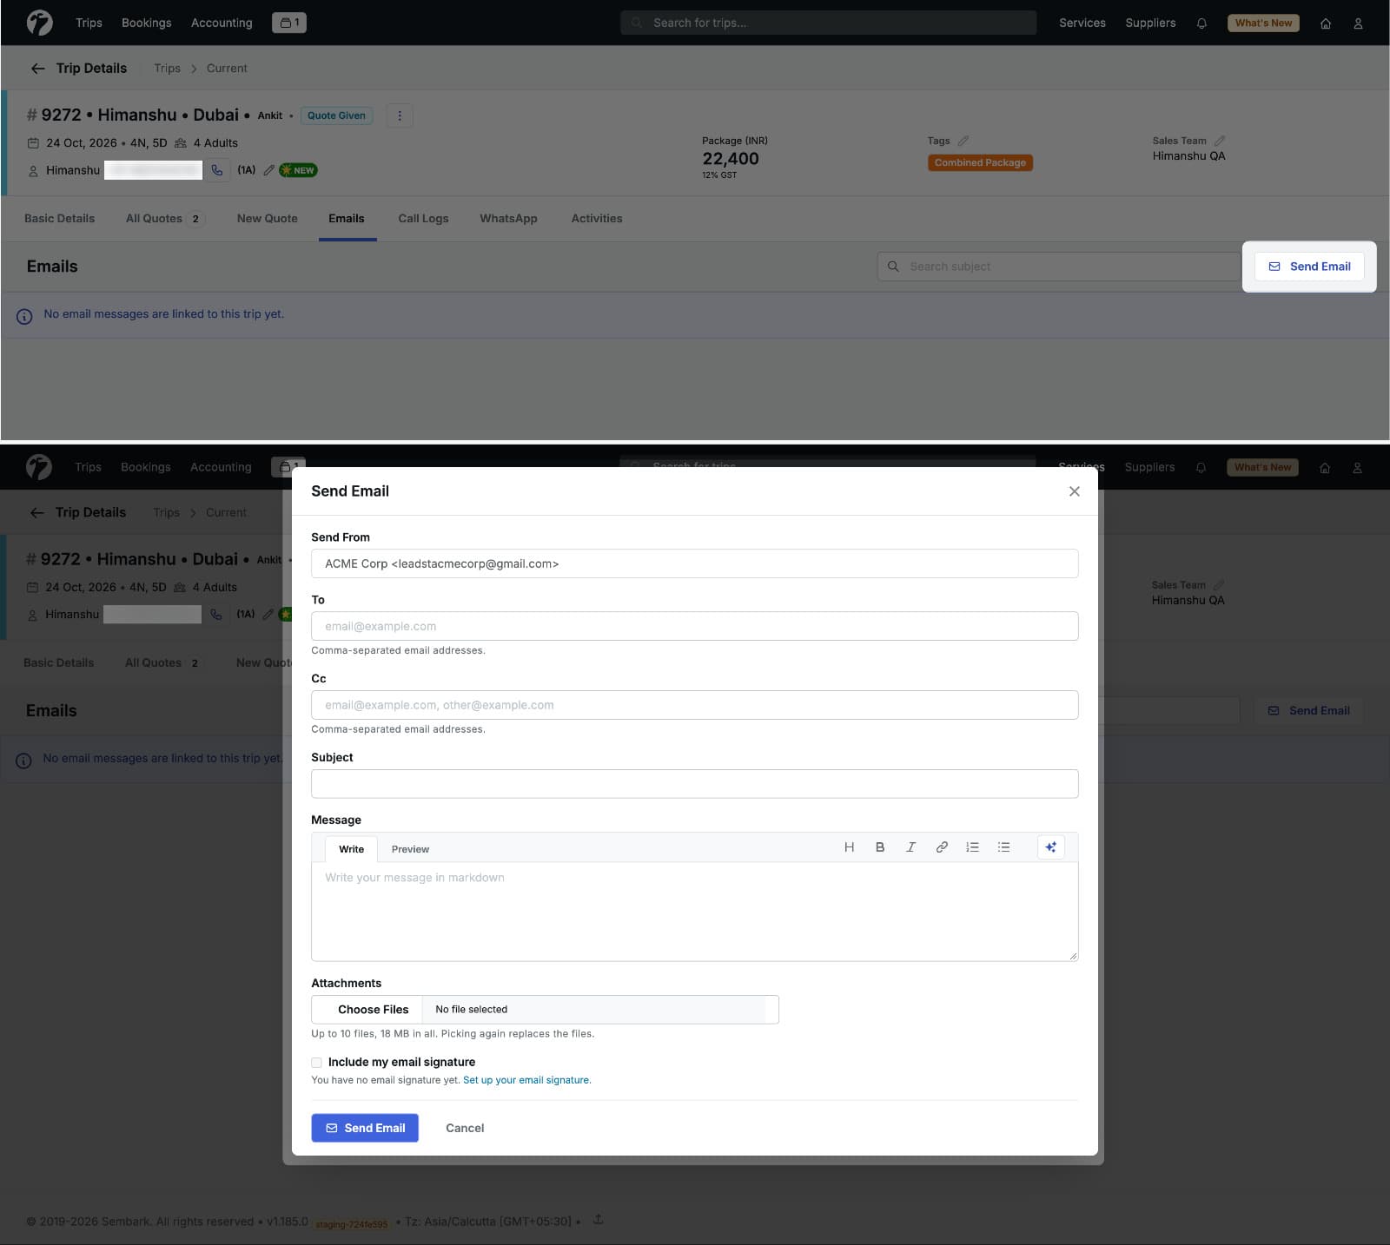
Task: Click the Search subject field, upper page
Action: pos(1058,267)
